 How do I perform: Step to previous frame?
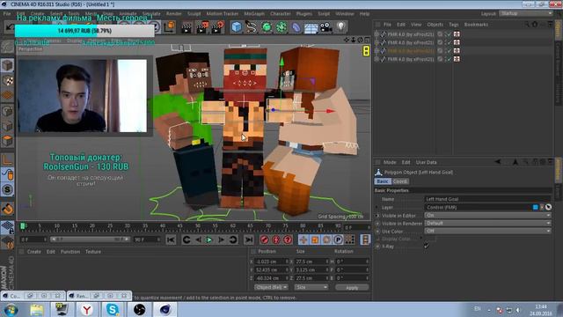pos(198,240)
